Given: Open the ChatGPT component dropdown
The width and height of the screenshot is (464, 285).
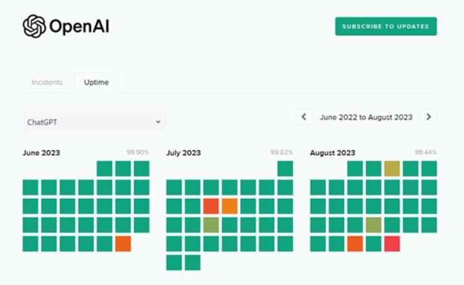Looking at the screenshot, I should coord(95,122).
